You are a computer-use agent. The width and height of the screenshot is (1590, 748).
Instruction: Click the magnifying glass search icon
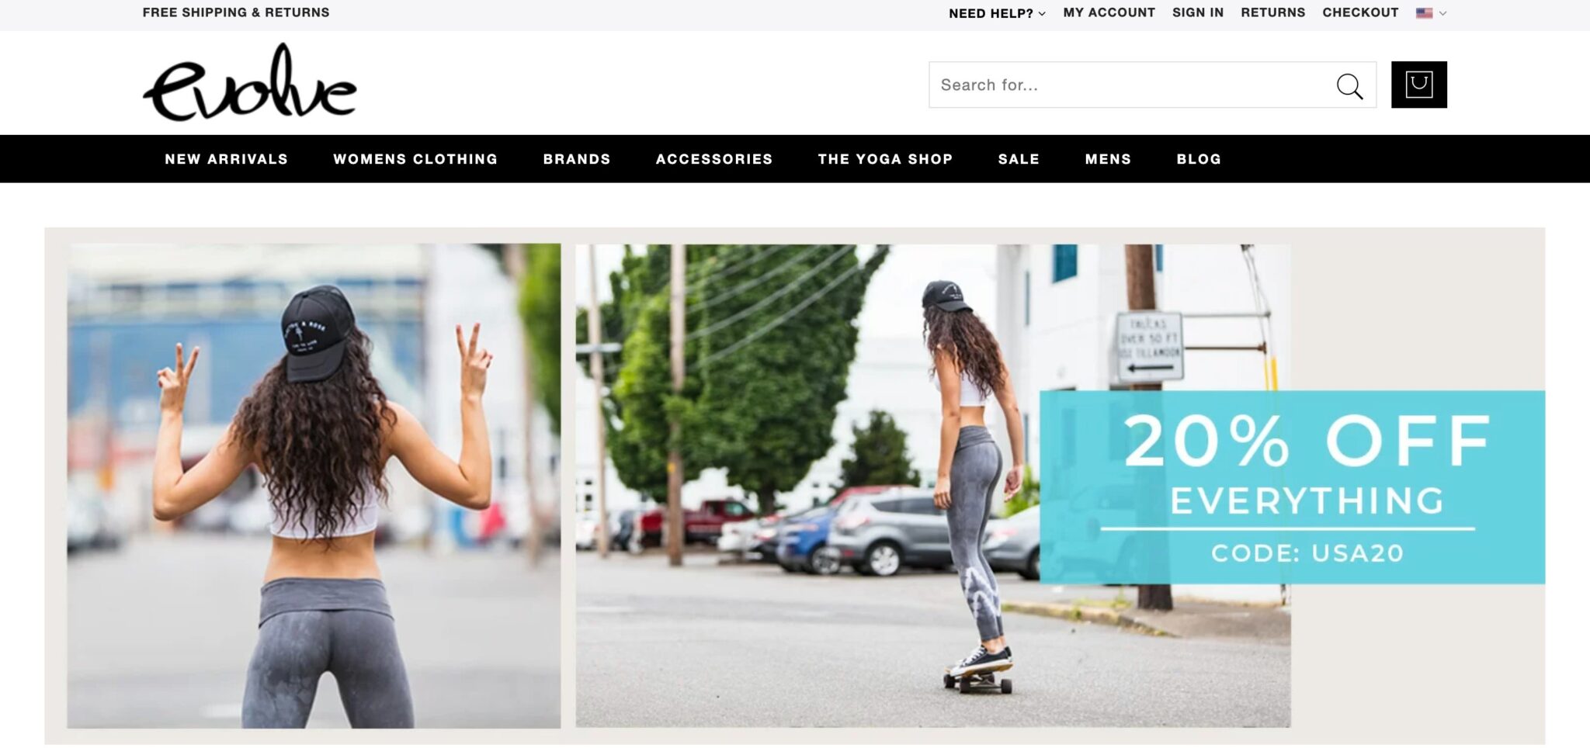[x=1349, y=85]
